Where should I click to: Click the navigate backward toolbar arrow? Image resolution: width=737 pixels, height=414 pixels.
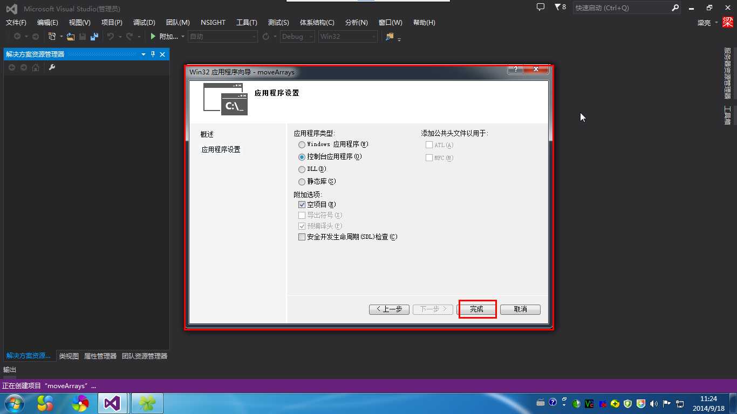tap(17, 37)
